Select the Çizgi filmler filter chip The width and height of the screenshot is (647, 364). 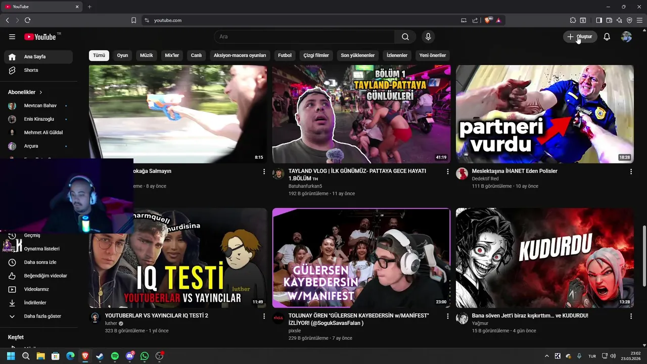point(316,55)
